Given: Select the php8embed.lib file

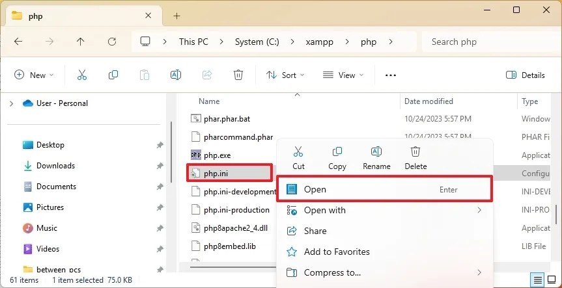Looking at the screenshot, I should (230, 246).
